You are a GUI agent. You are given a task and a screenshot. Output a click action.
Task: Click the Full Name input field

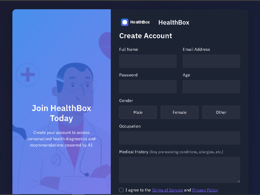click(148, 61)
